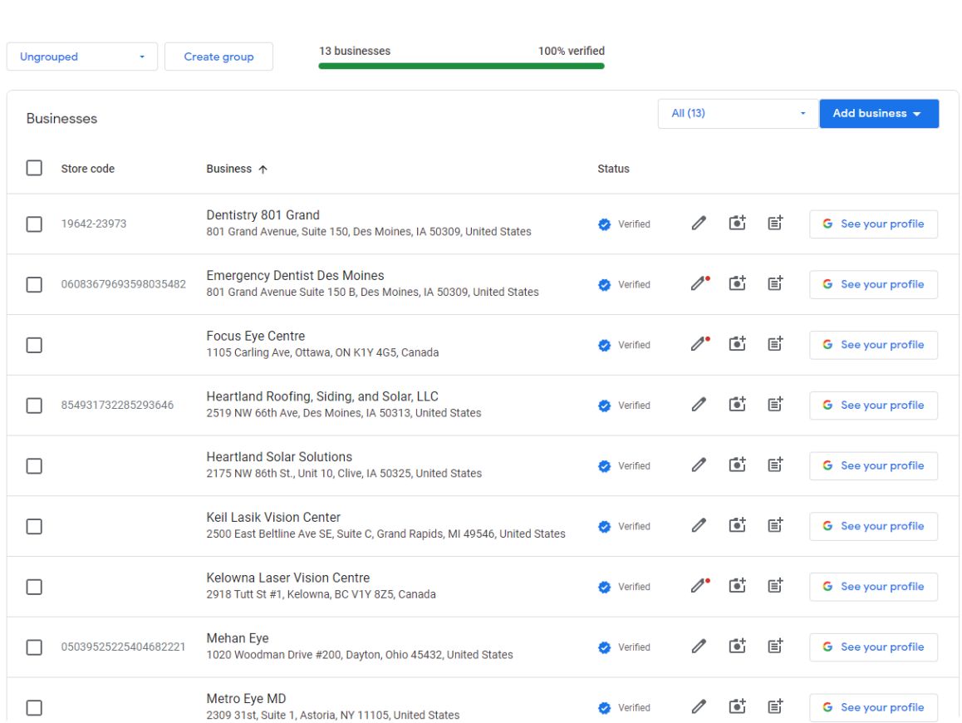Image resolution: width=962 pixels, height=723 pixels.
Task: Select the Focus Eye Centre checkbox
Action: [34, 345]
